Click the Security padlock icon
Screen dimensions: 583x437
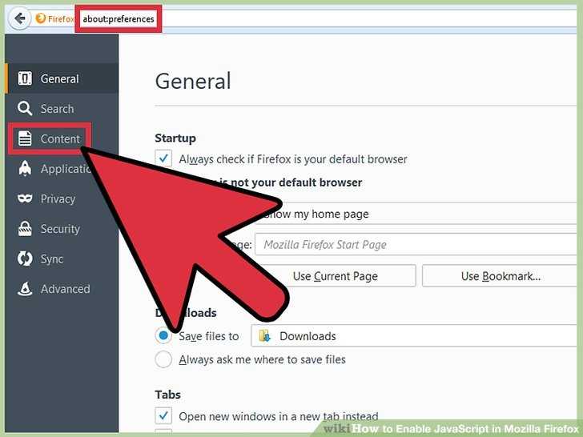coord(25,229)
